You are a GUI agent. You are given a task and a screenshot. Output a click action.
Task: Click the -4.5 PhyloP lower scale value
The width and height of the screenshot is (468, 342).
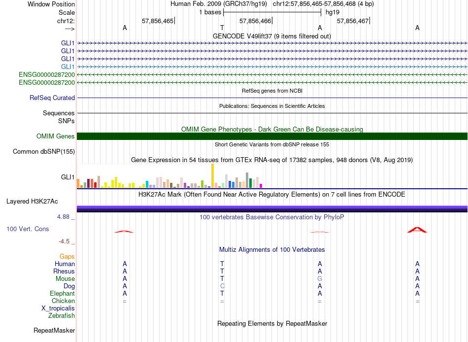(x=64, y=241)
